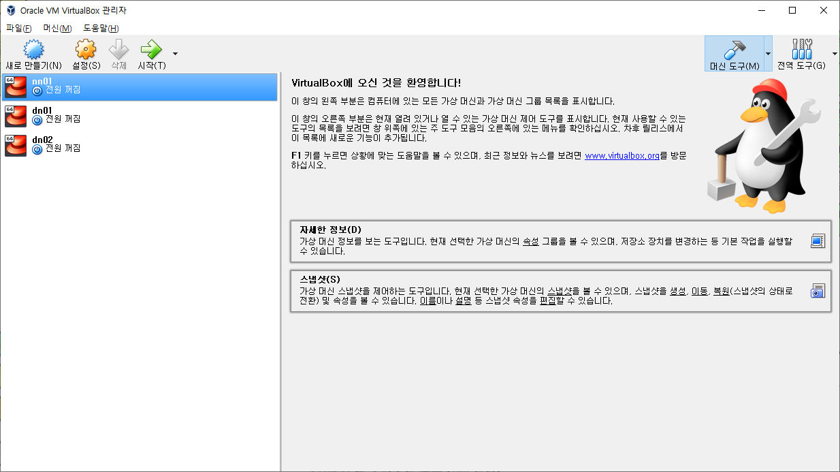This screenshot has width=840, height=472.
Task: Expand the Global Tools dropdown arrow
Action: [835, 54]
